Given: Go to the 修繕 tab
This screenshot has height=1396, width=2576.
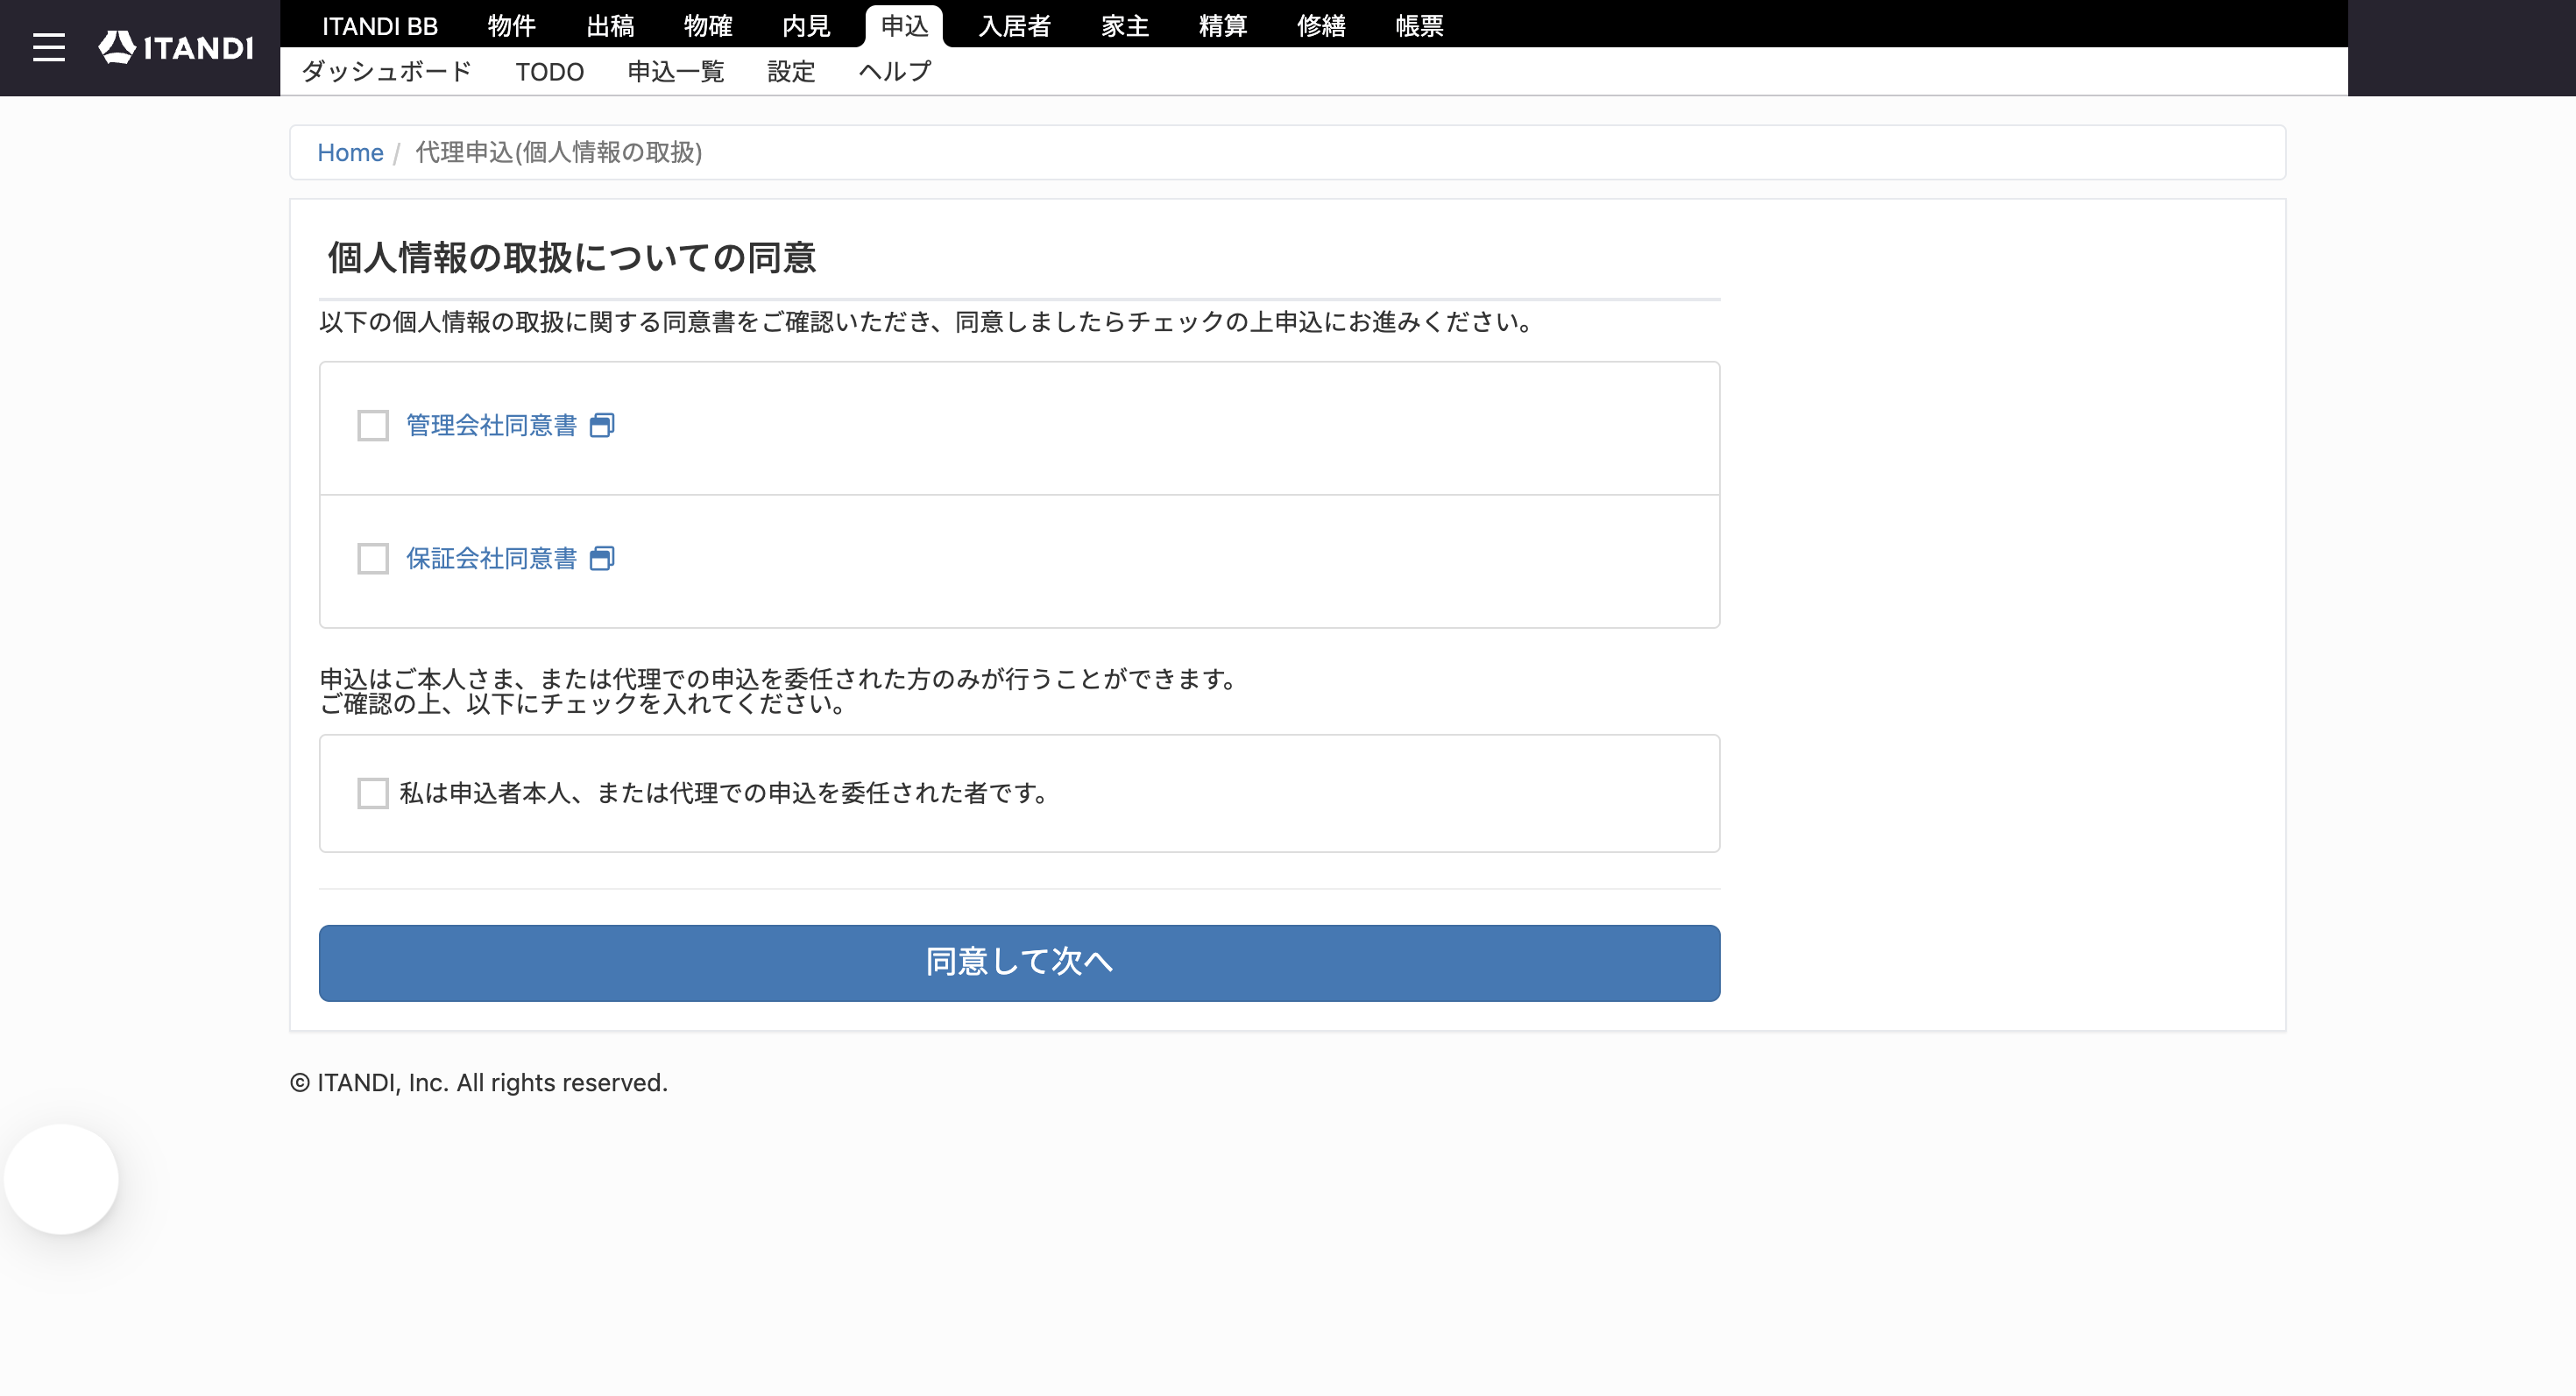Looking at the screenshot, I should point(1321,26).
